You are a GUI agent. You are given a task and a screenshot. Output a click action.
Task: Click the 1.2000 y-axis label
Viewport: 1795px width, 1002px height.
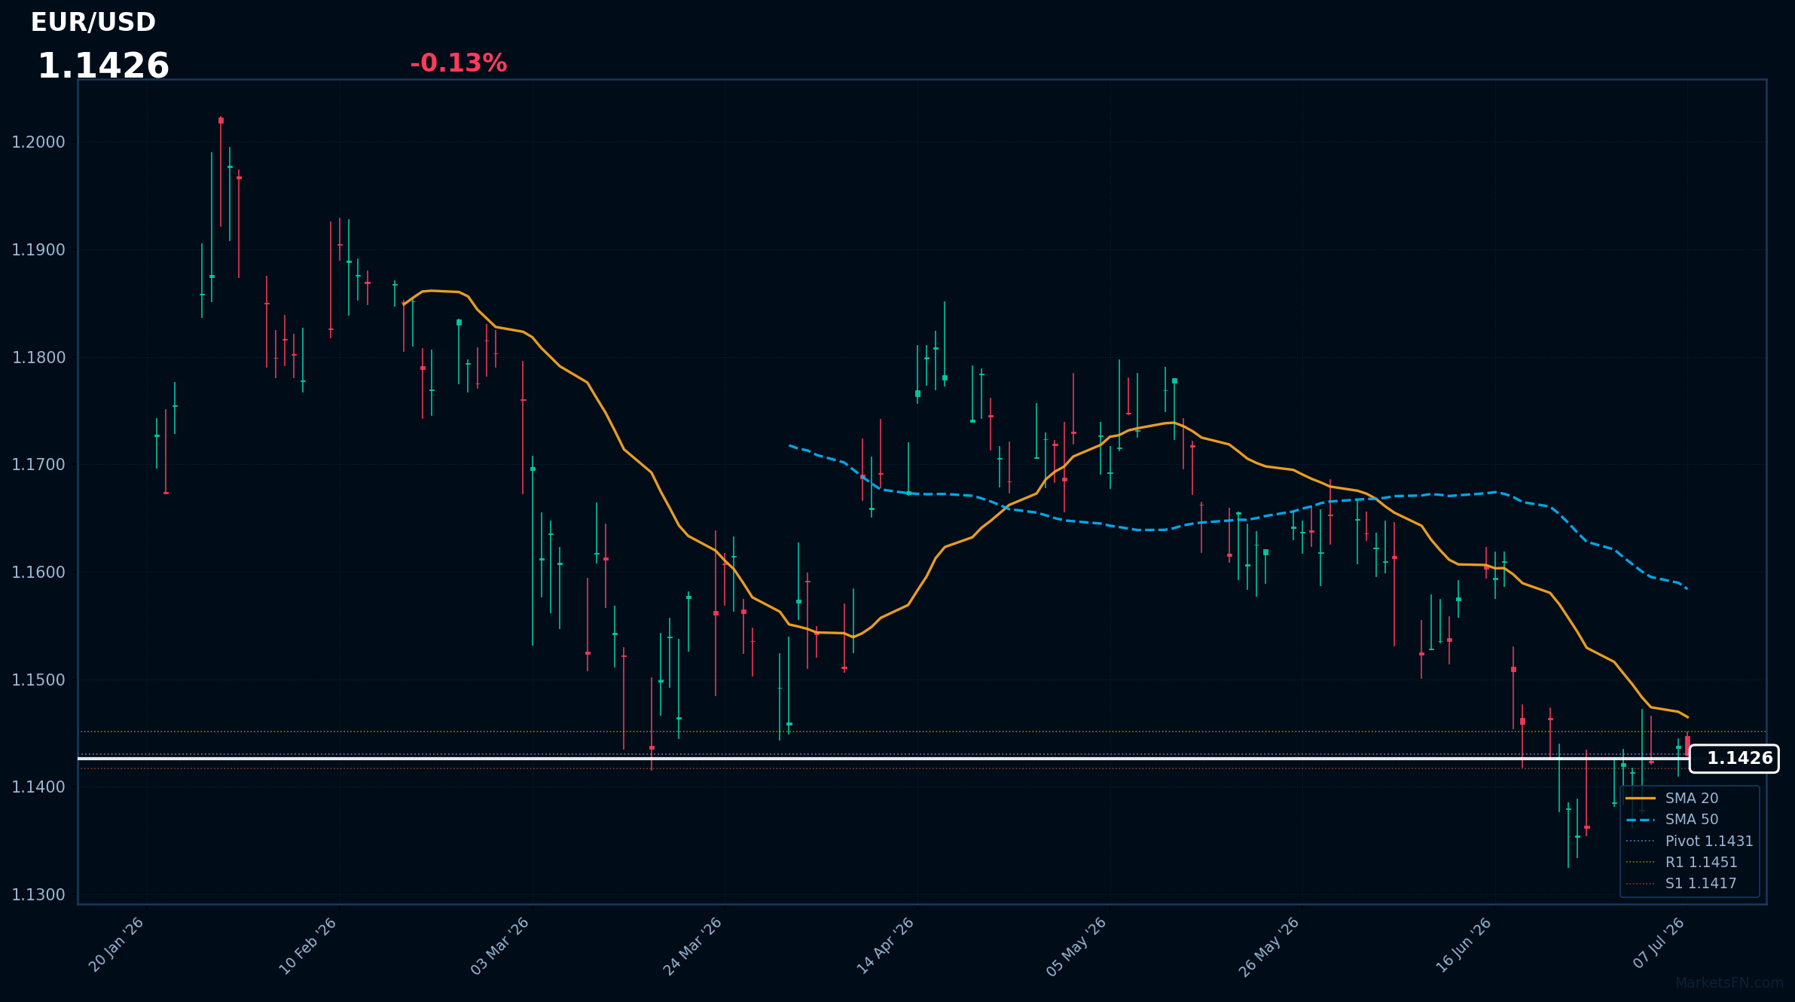pos(38,142)
